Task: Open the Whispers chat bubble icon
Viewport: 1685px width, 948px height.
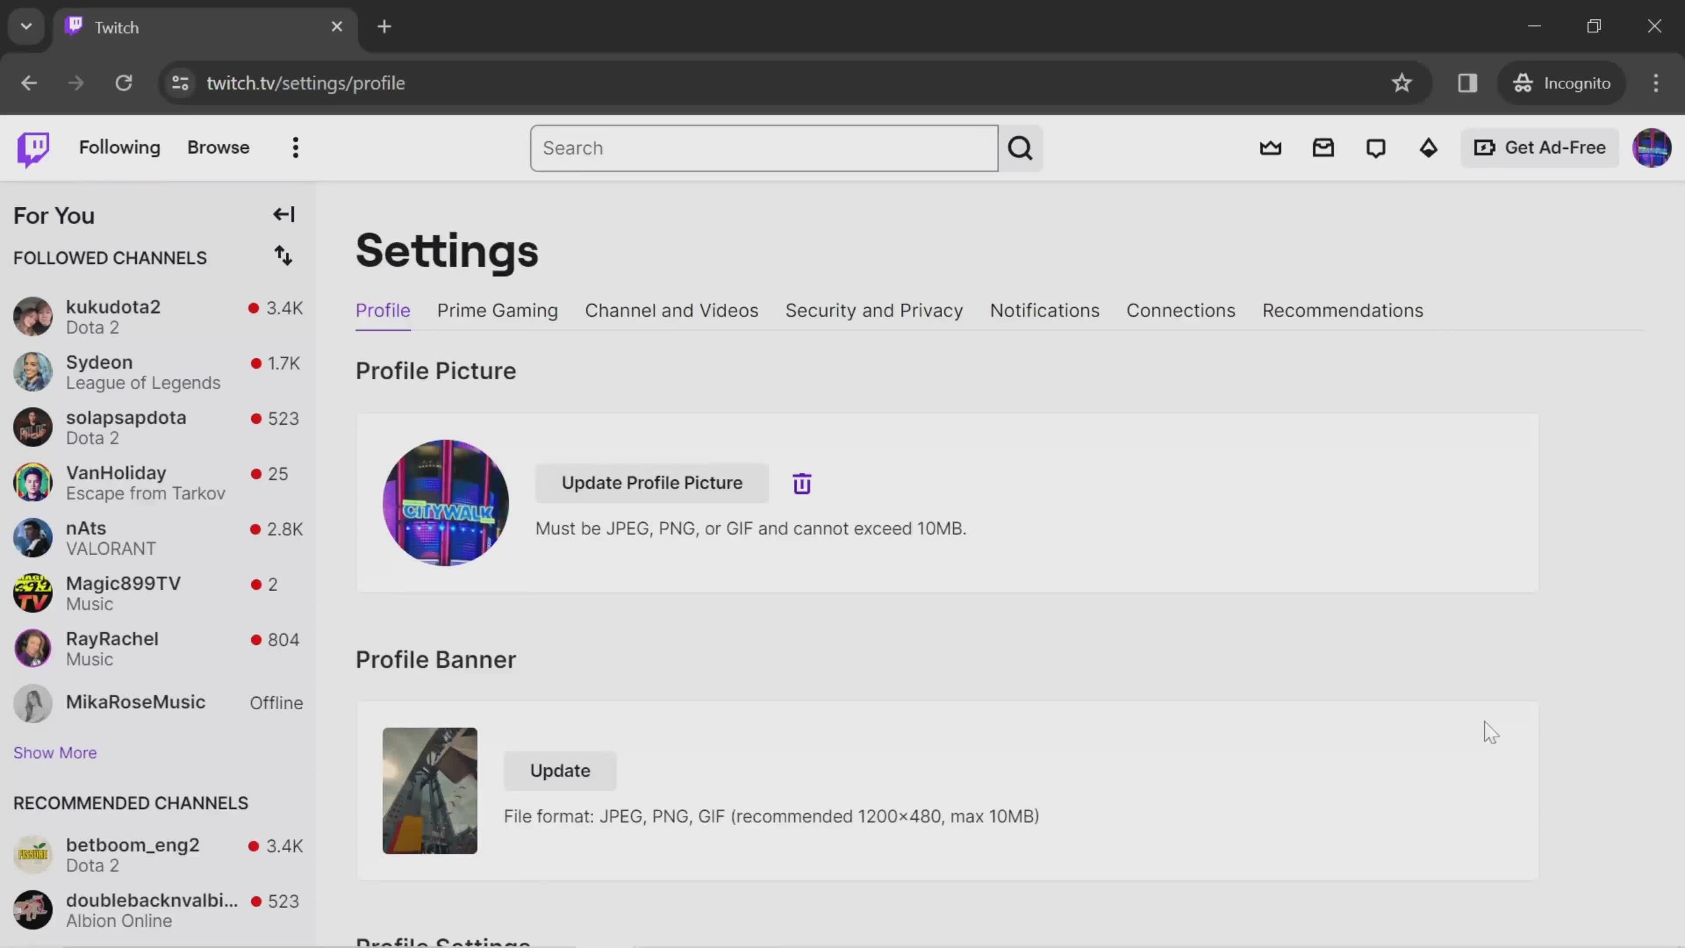Action: 1376,148
